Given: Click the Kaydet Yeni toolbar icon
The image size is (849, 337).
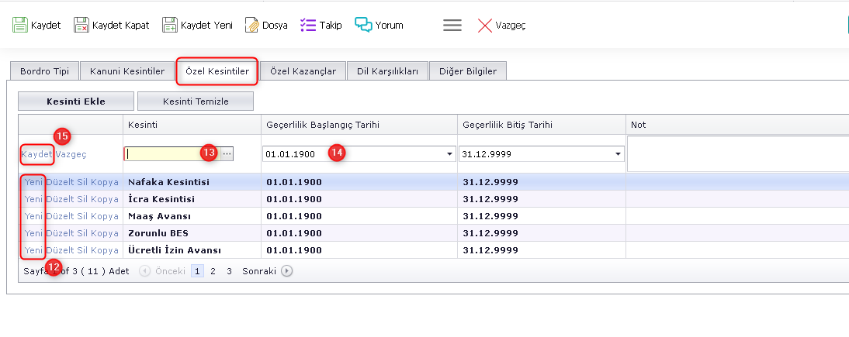Looking at the screenshot, I should tap(170, 25).
